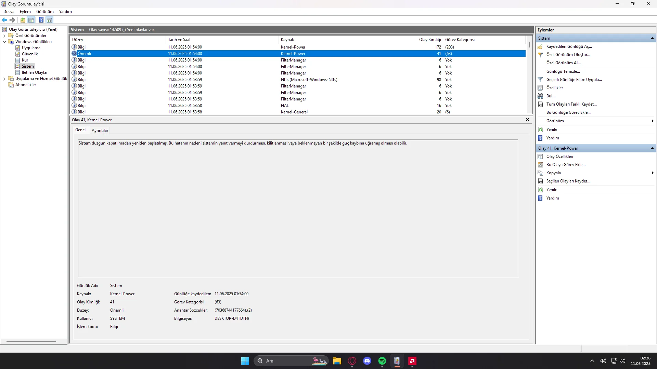Open the Görünüm submenu arrow in actions

652,121
